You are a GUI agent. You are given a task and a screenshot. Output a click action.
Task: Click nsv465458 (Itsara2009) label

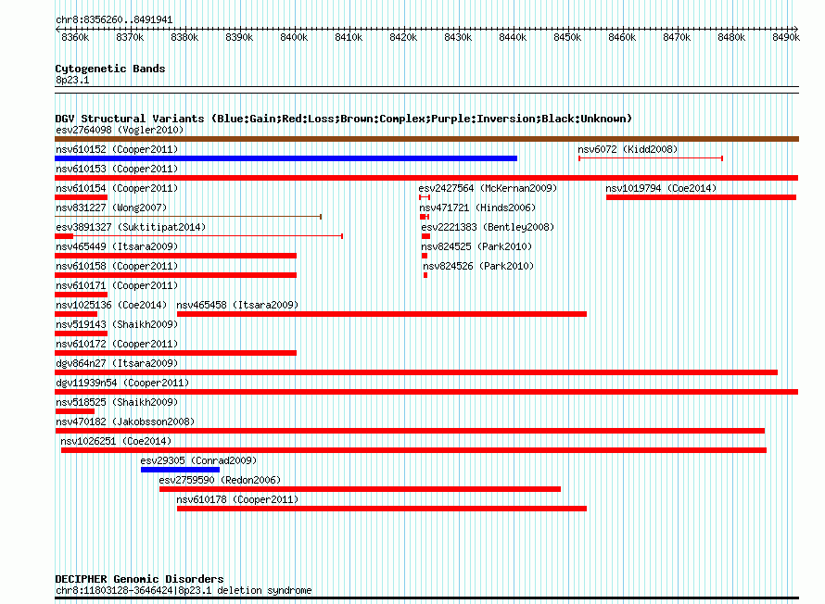[237, 305]
